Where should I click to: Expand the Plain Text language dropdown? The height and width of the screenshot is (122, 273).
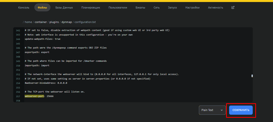[212, 110]
